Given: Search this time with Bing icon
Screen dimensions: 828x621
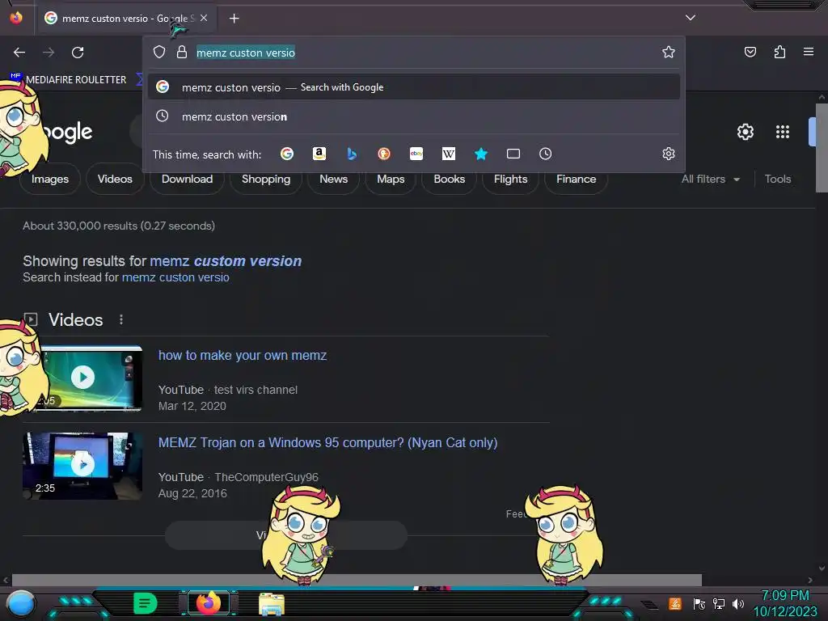Looking at the screenshot, I should pos(352,154).
